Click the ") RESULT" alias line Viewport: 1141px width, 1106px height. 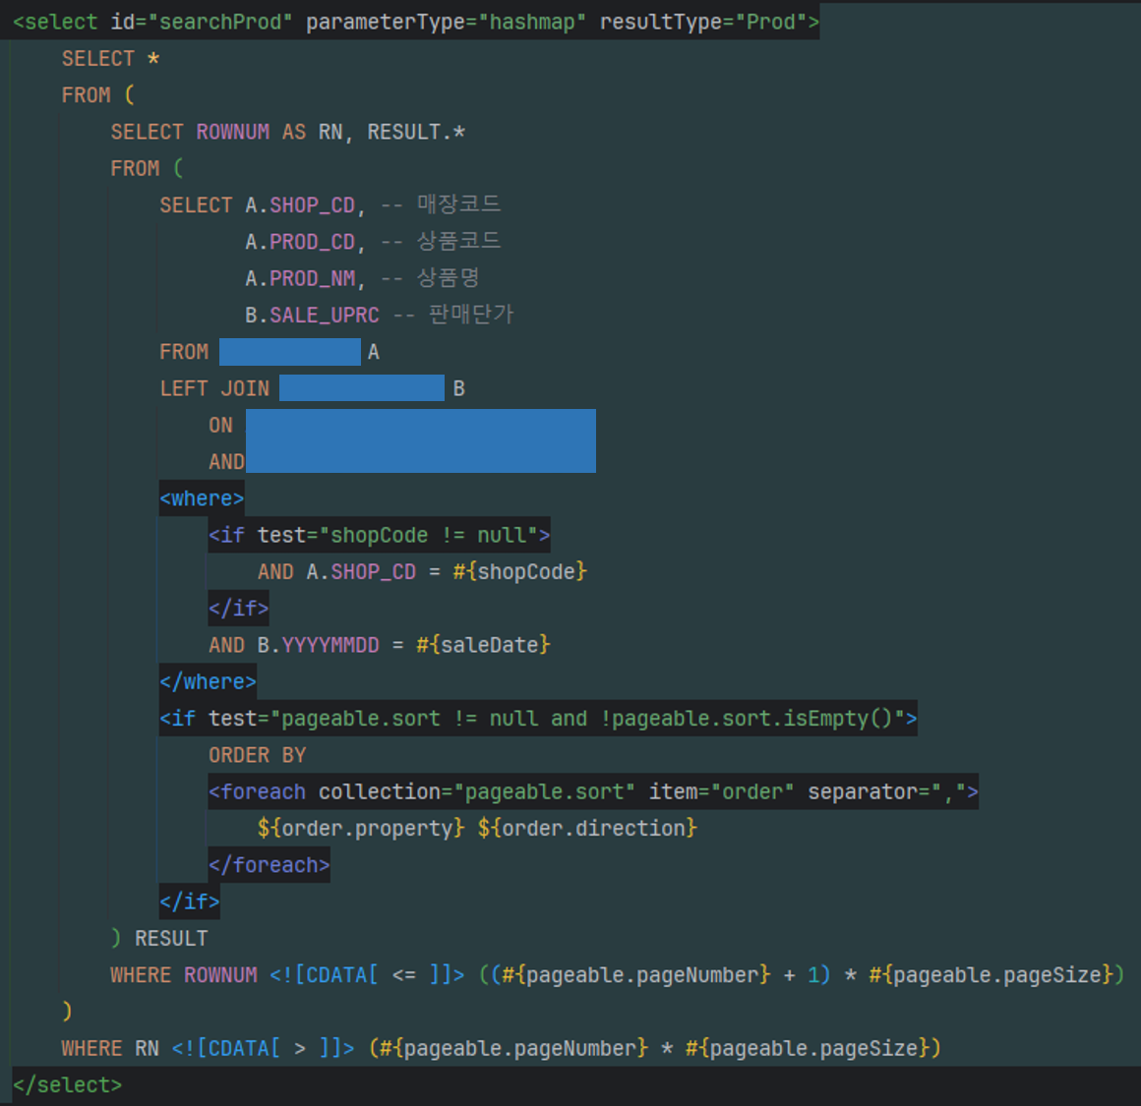pyautogui.click(x=159, y=939)
